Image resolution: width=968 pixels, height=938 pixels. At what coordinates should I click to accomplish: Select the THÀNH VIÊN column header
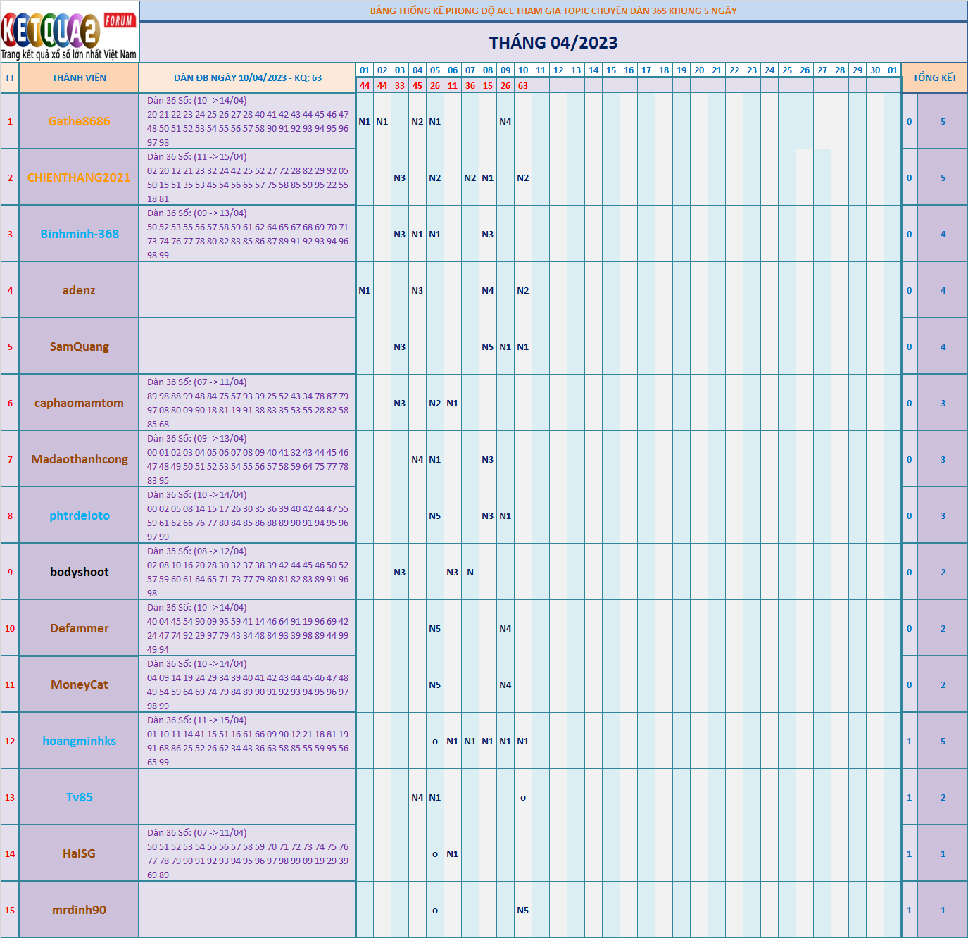79,77
